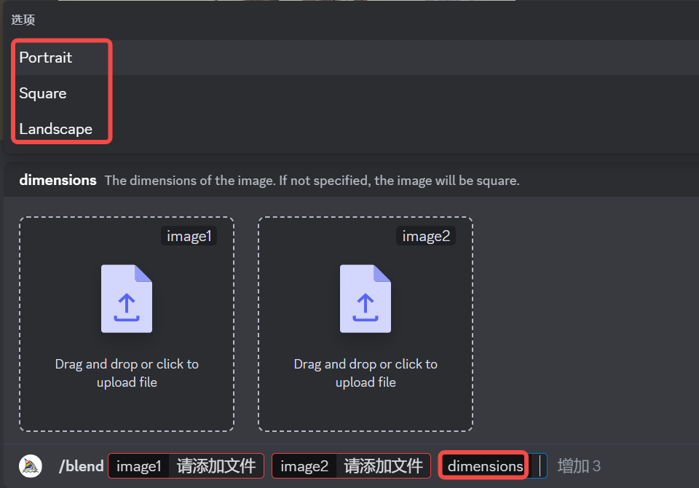The height and width of the screenshot is (488, 699).
Task: Choose Square from the options list
Action: coord(43,93)
